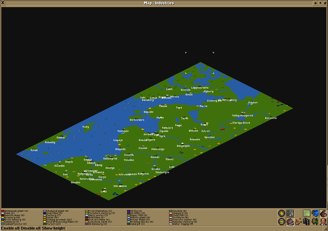Click Borovichi town label on map
Screen dimensions: 328x231
pyautogui.click(x=271, y=118)
